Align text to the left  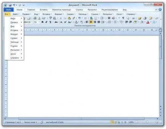(x=87, y=22)
